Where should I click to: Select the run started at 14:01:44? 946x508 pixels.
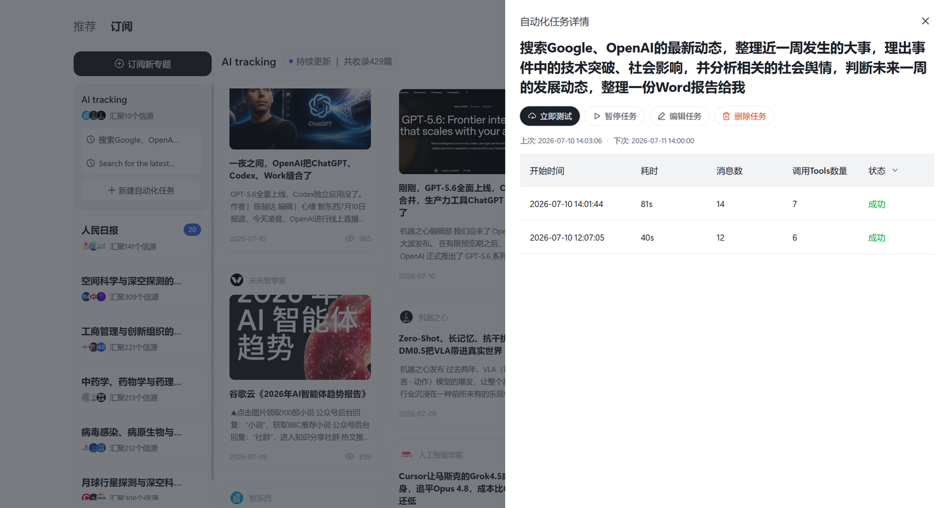(x=727, y=204)
